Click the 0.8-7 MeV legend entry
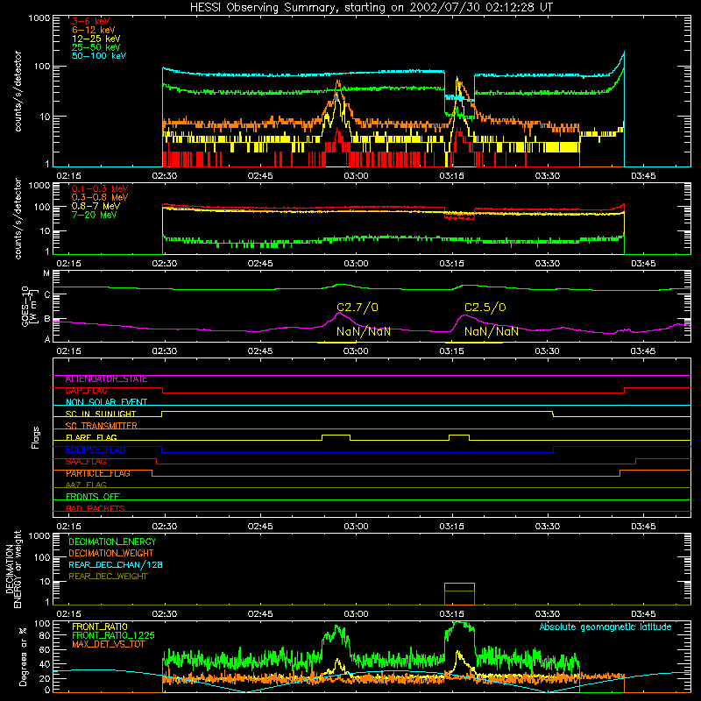This screenshot has width=701, height=701. [96, 206]
